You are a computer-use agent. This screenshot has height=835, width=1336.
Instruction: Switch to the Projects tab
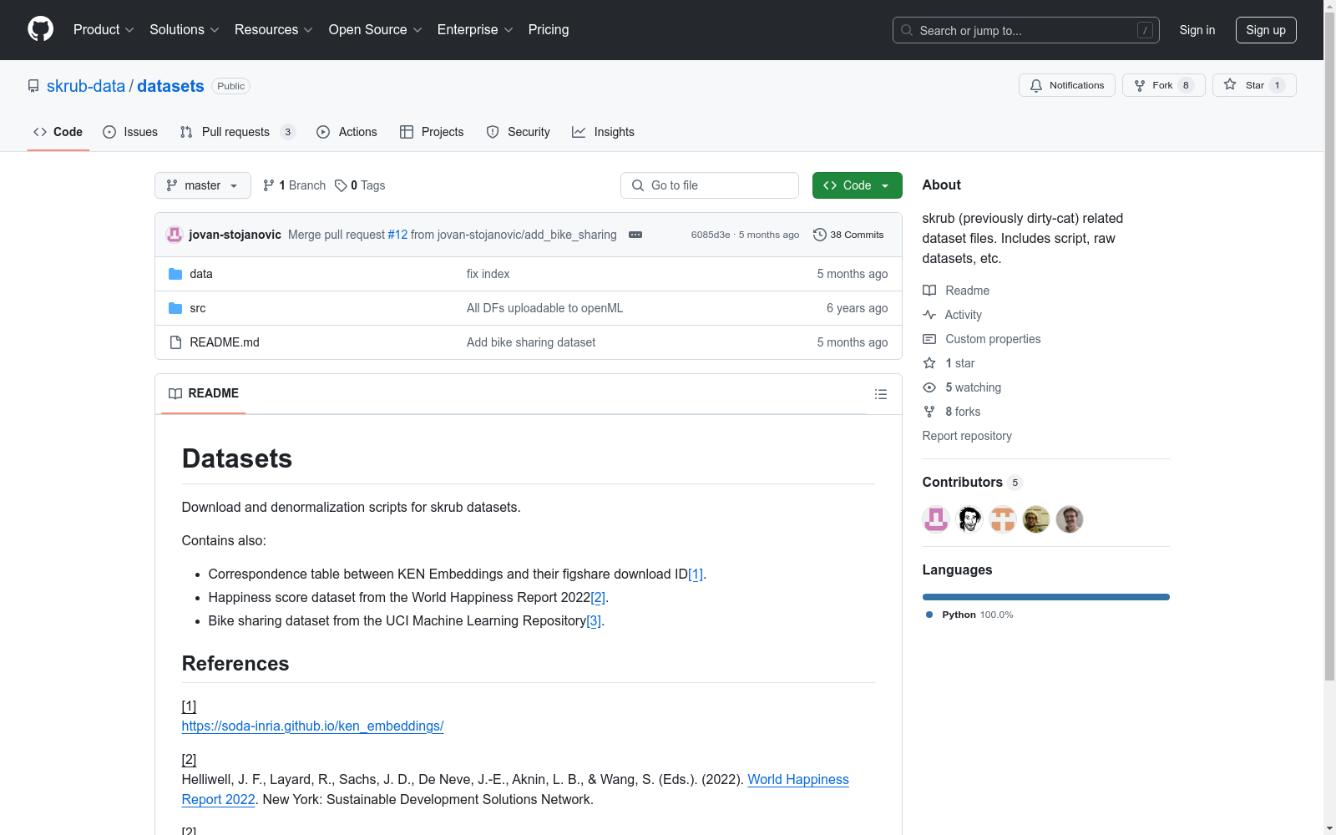432,132
